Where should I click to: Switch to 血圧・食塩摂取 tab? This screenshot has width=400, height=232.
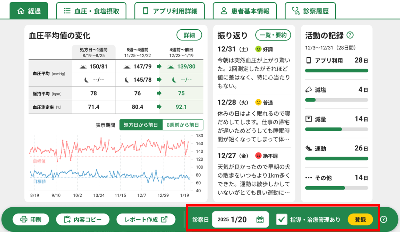pos(91,11)
